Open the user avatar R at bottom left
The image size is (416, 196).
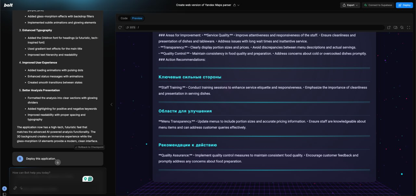tap(4, 188)
